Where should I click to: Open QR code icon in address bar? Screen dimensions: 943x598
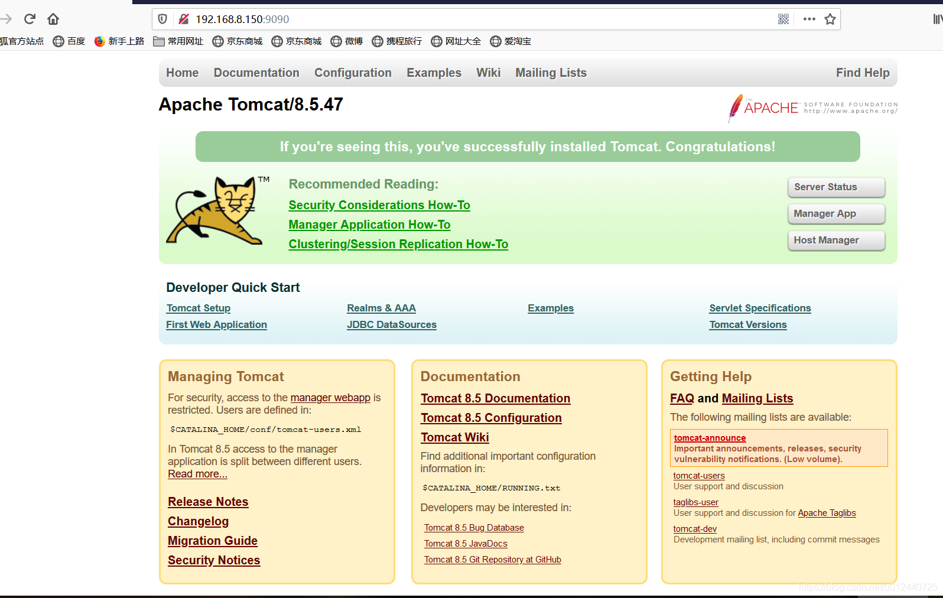pos(783,19)
